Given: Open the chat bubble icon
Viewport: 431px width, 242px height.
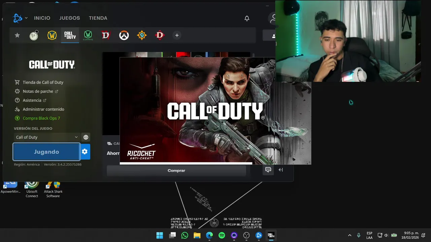Looking at the screenshot, I should pyautogui.click(x=268, y=170).
